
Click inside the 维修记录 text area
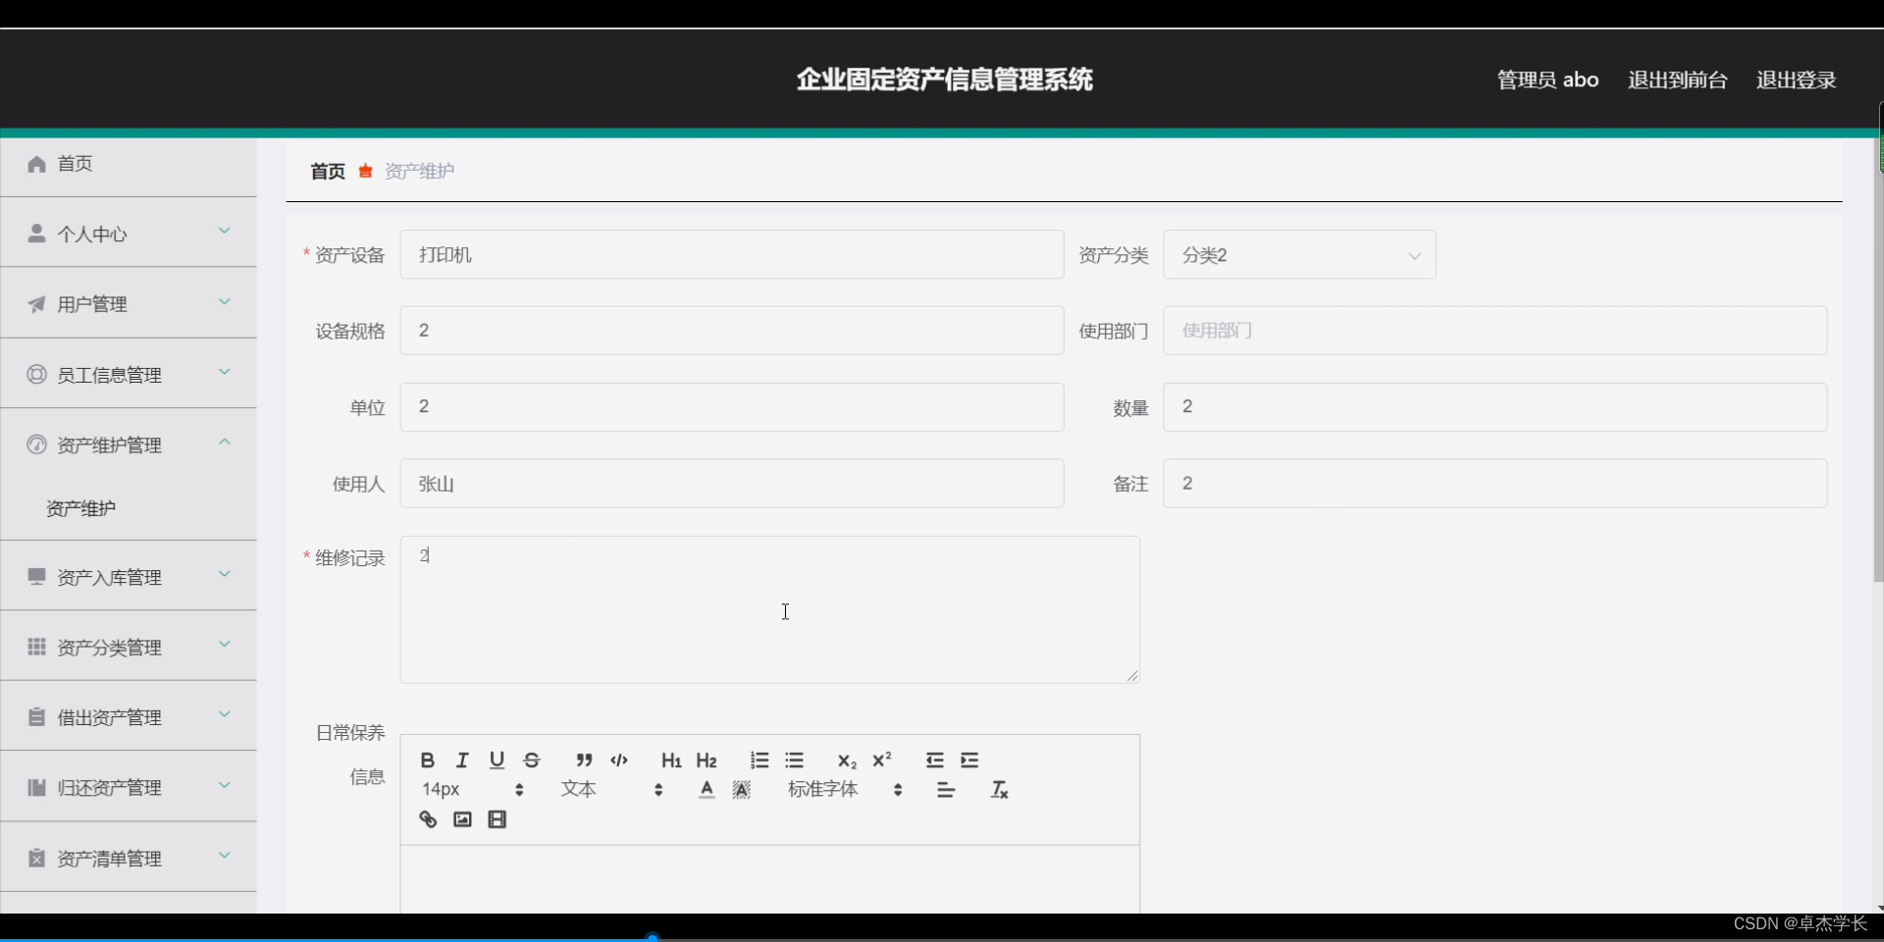(770, 608)
